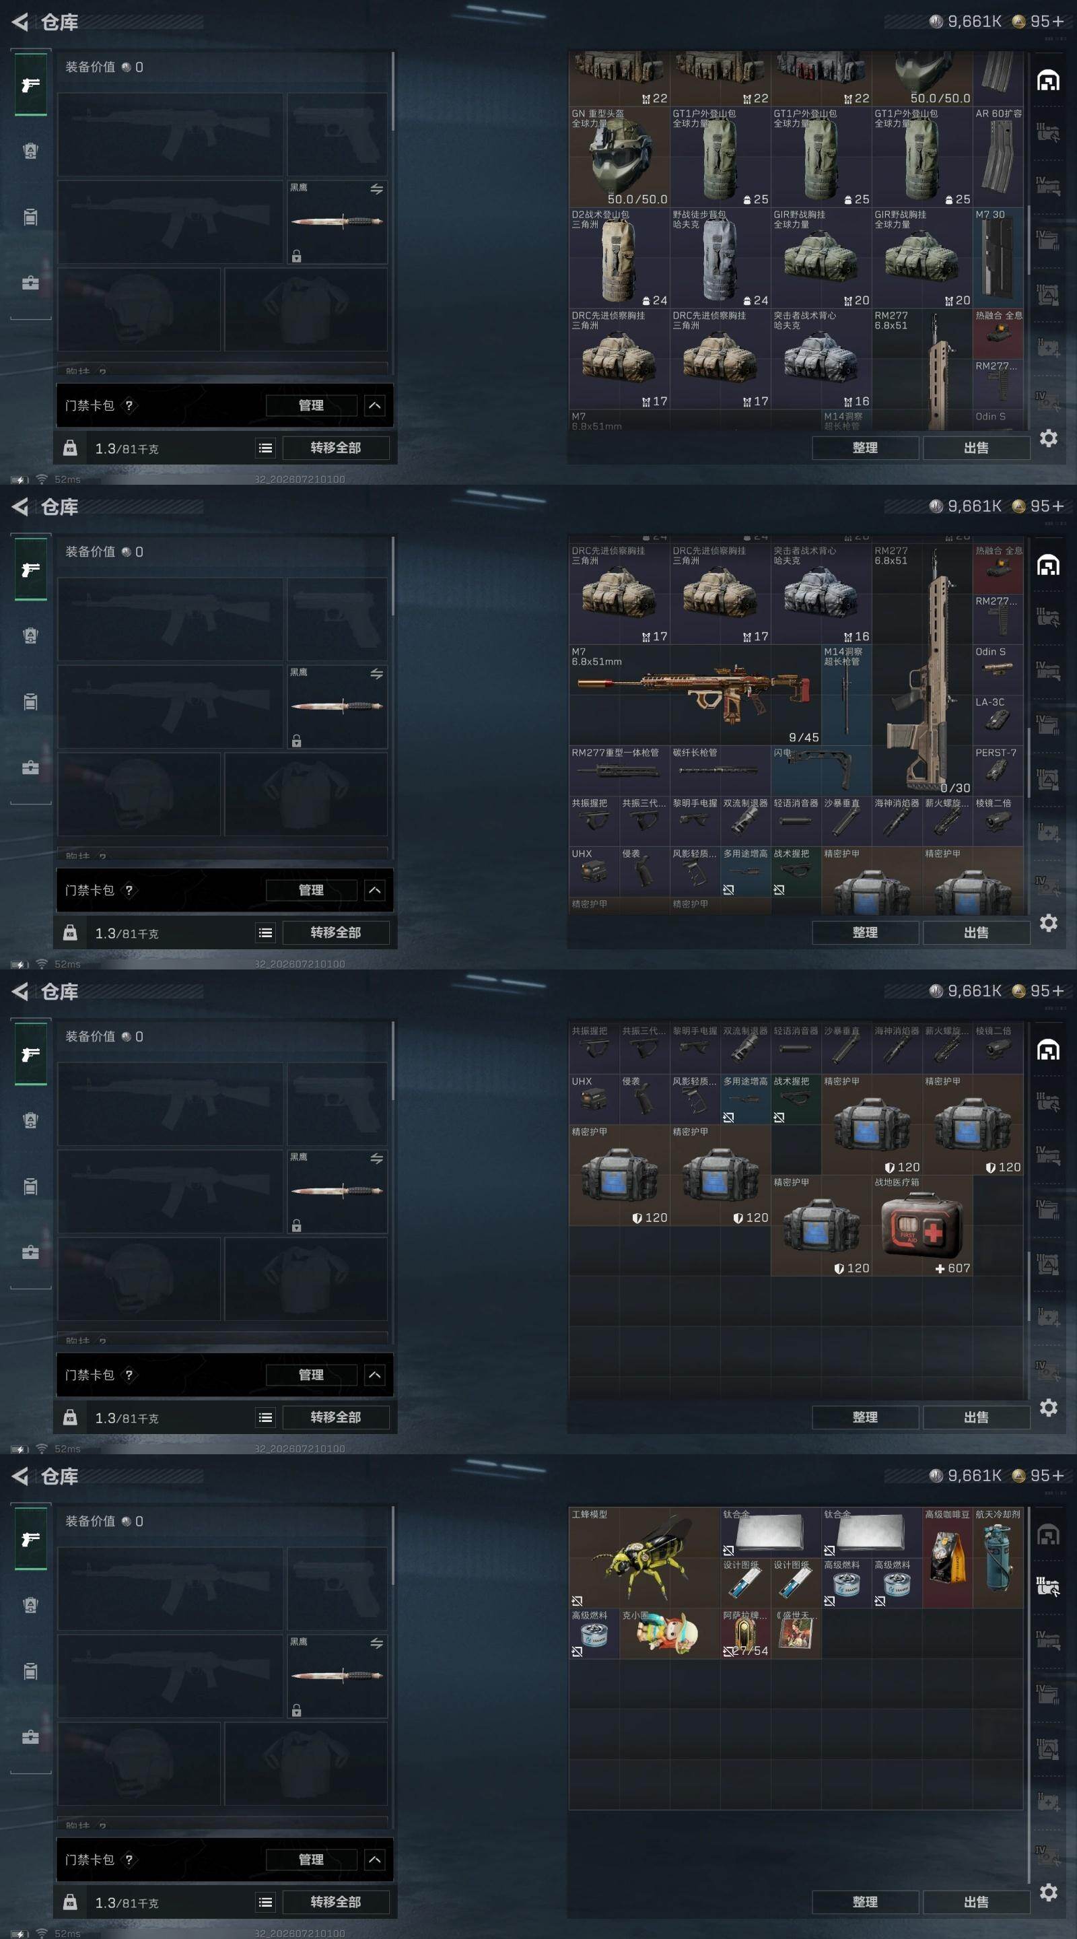Click 出售 under the PERST-7 inventory grid

(976, 932)
